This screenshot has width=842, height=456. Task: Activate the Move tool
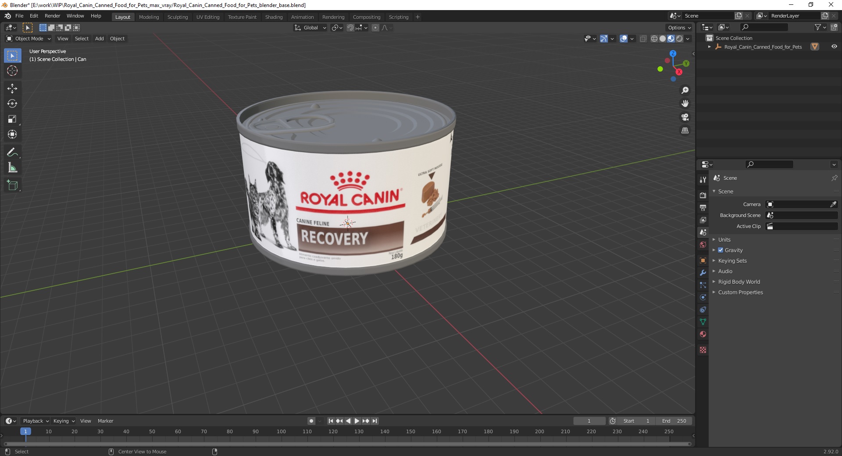click(12, 89)
